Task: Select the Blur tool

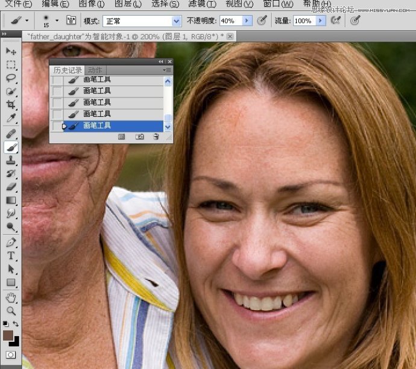Action: click(x=11, y=213)
